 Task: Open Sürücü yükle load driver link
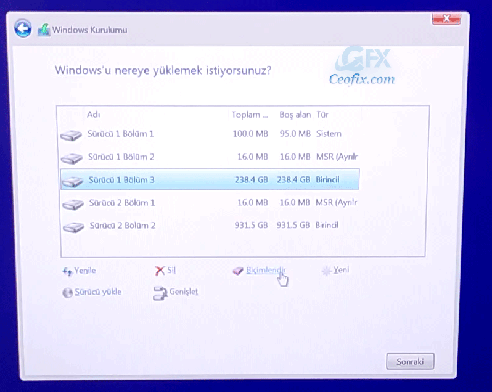98,292
